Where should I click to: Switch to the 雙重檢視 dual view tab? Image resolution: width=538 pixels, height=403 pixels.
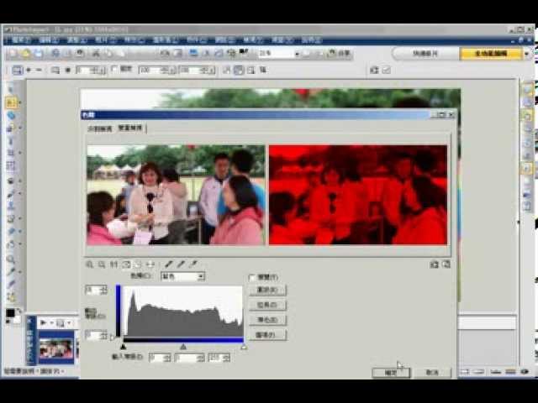point(130,128)
